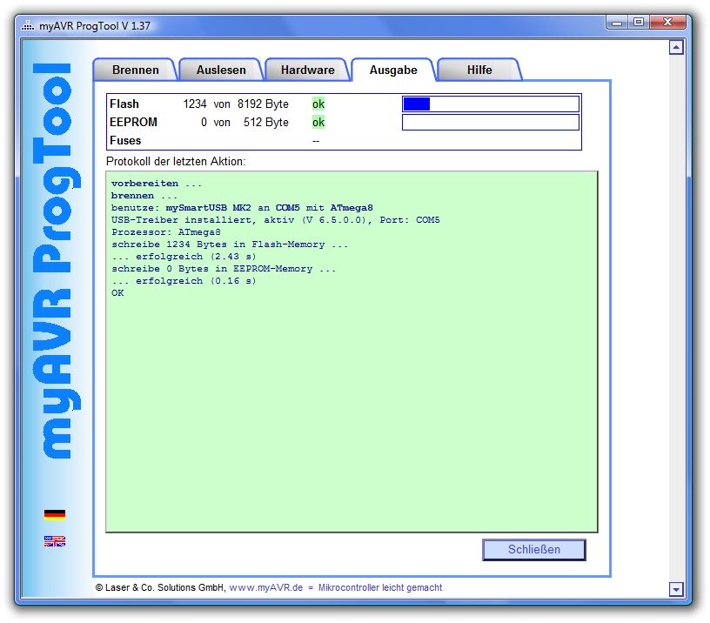Image resolution: width=710 pixels, height=623 pixels.
Task: Minimize the myAVR ProgTool window
Action: 617,23
